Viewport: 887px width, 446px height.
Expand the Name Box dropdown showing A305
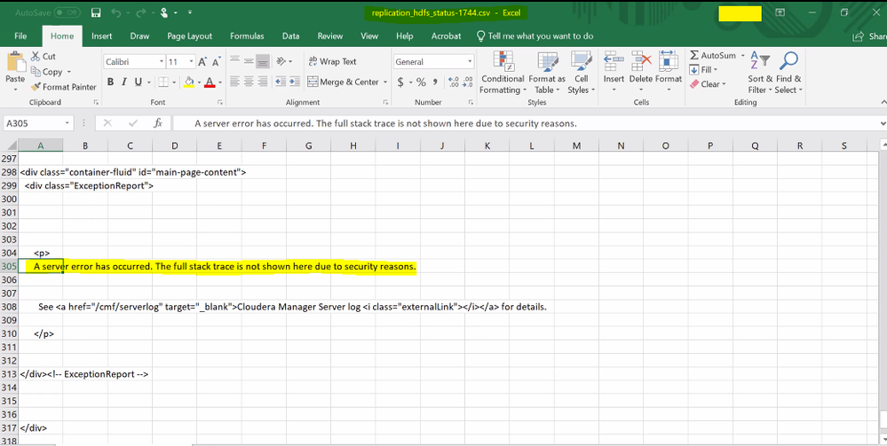pos(67,123)
